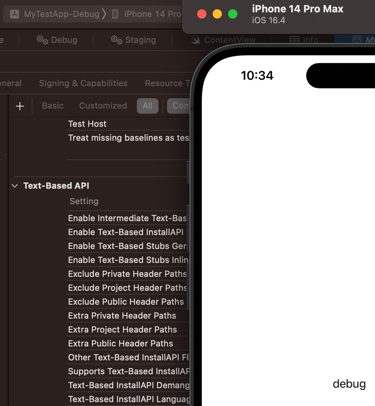Tap the debug label in simulator
The width and height of the screenshot is (375, 406).
349,384
